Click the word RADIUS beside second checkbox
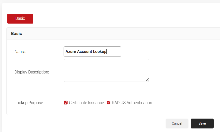This screenshot has width=220, height=132. coord(119,103)
